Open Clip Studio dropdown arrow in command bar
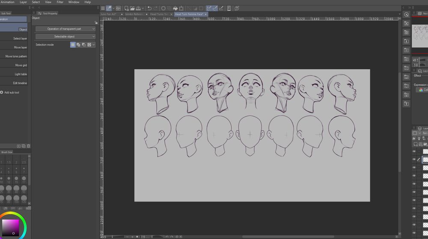The image size is (428, 239). [113, 9]
